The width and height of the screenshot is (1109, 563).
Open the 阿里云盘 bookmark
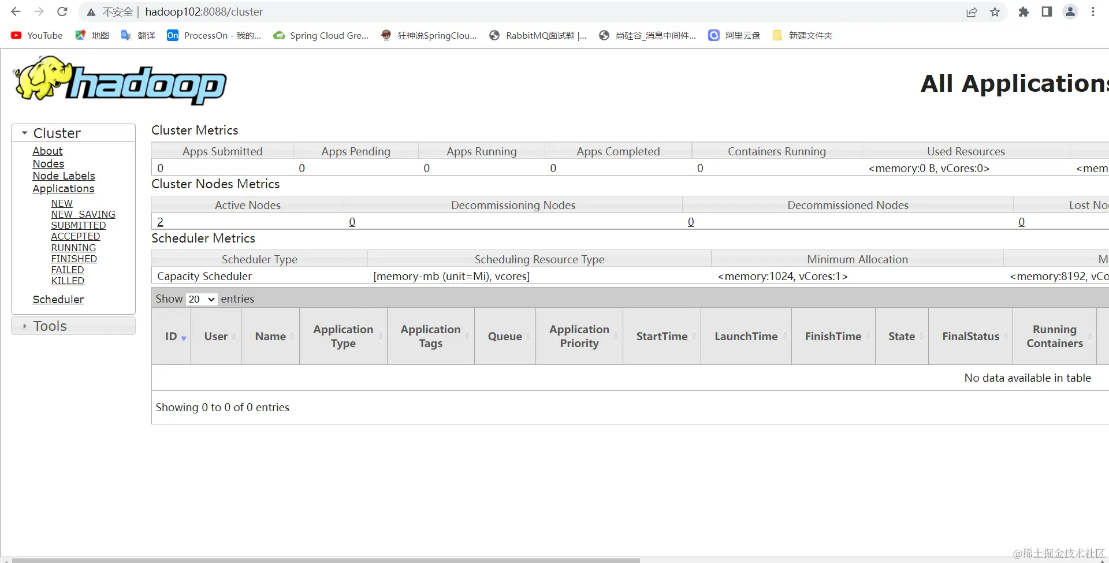point(734,35)
